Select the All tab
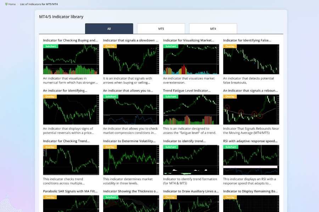This screenshot has width=319, height=212. [x=109, y=29]
